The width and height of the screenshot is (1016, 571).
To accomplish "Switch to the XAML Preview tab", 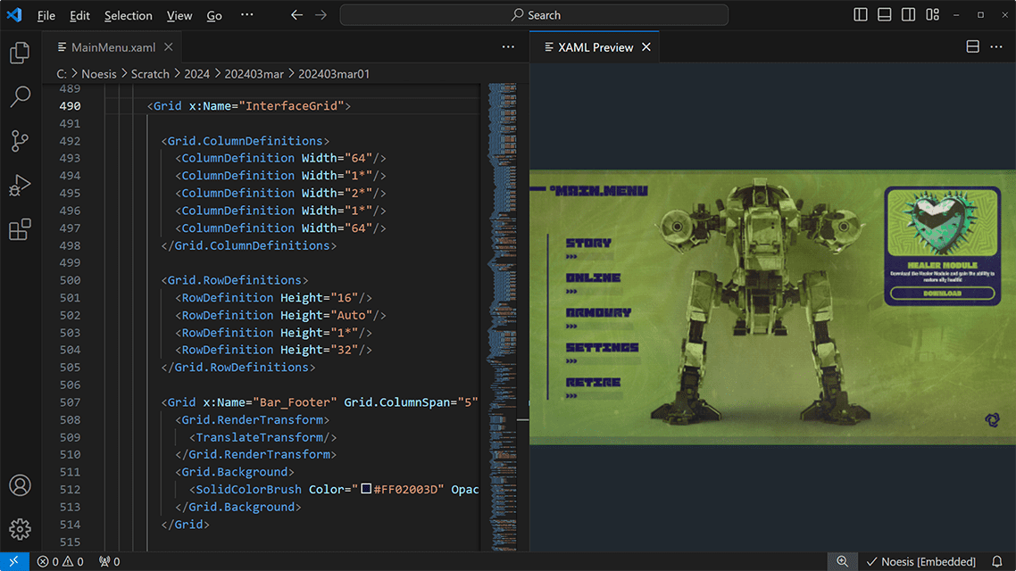I will 595,47.
